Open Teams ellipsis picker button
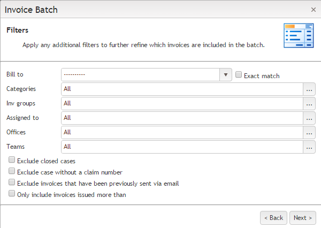 pyautogui.click(x=309, y=147)
